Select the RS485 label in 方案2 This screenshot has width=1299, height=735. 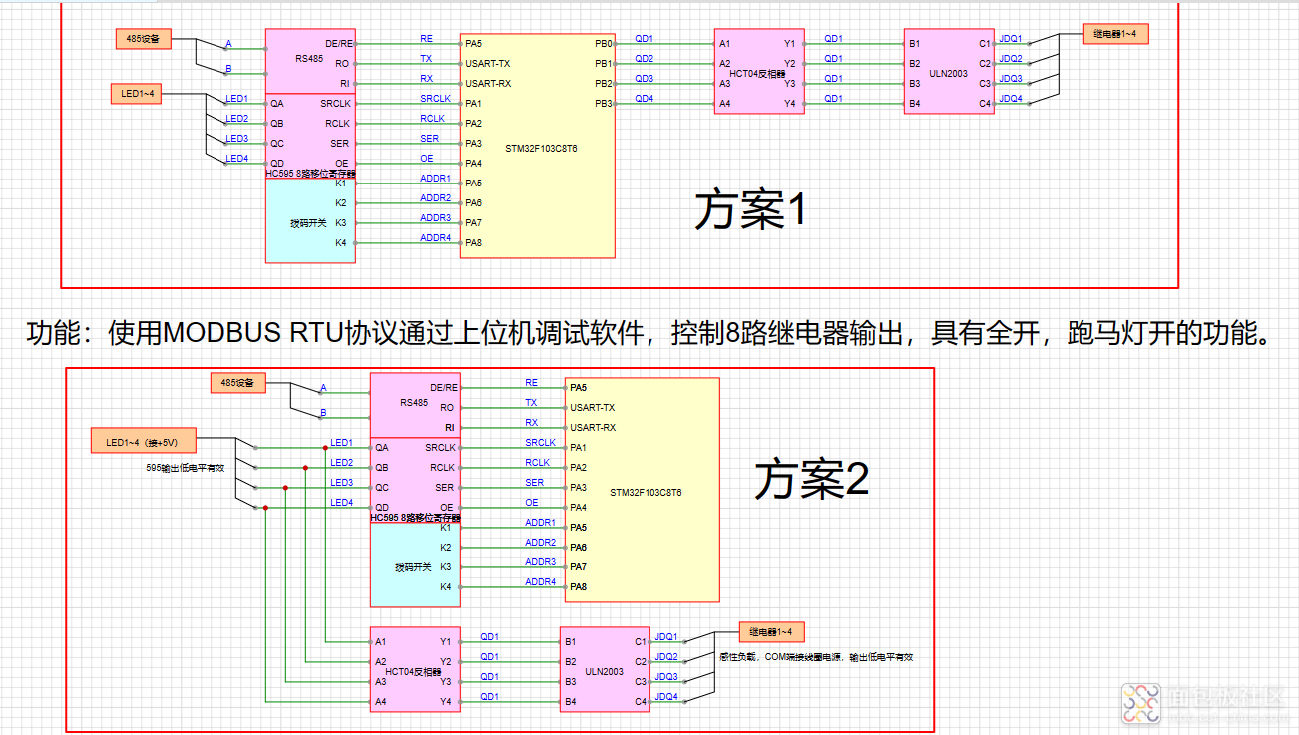click(414, 403)
